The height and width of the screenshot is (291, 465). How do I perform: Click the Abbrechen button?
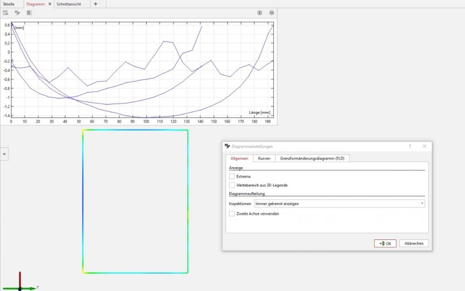tap(414, 244)
